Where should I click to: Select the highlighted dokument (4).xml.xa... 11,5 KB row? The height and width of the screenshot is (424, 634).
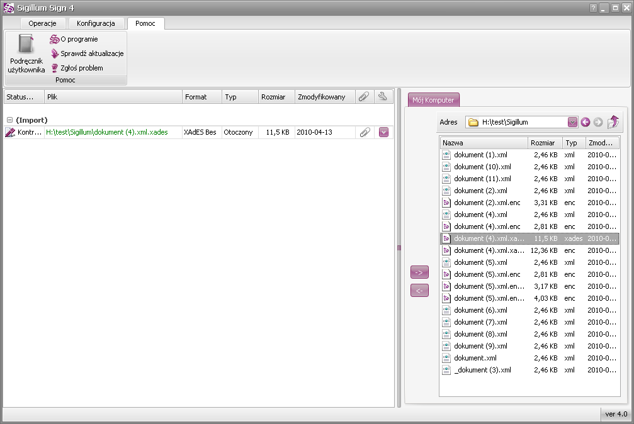point(529,238)
